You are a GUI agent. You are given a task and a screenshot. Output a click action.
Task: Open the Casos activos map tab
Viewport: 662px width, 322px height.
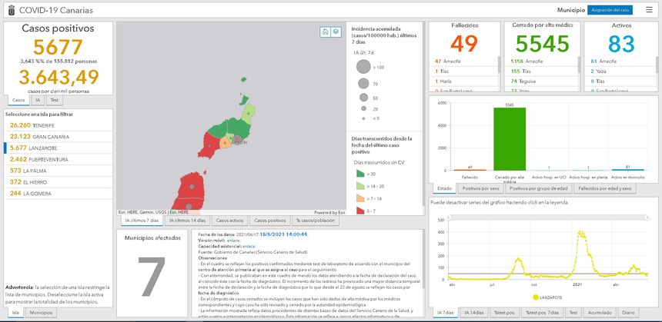(229, 221)
